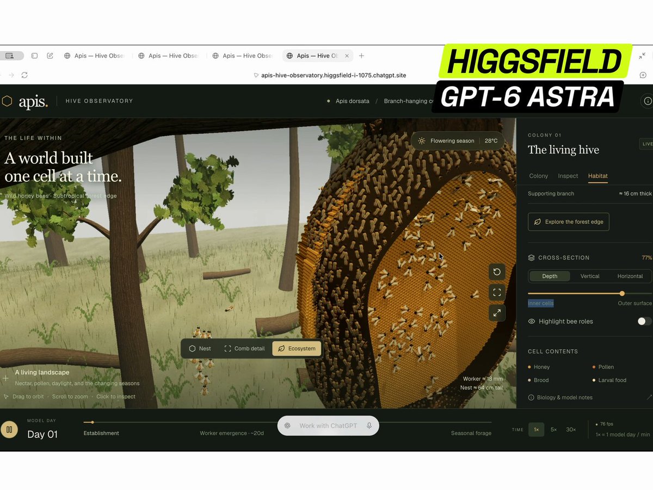The image size is (653, 490).
Task: Open the info icon in the header
Action: click(647, 101)
